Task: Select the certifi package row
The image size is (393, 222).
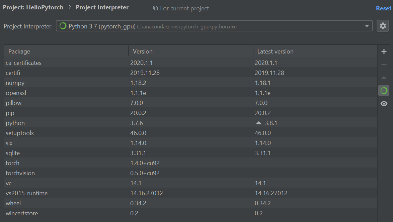Action: tap(191, 73)
